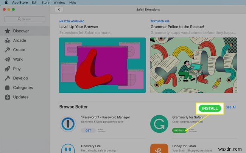Open the Arcade section label
This screenshot has width=246, height=153.
coord(19,40)
